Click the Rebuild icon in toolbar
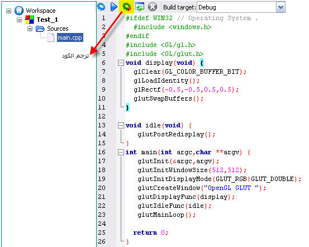 click(140, 7)
